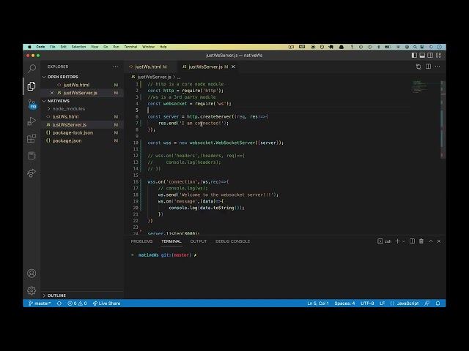This screenshot has width=469, height=351.
Task: Open the Manage gear icon
Action: [x=32, y=290]
